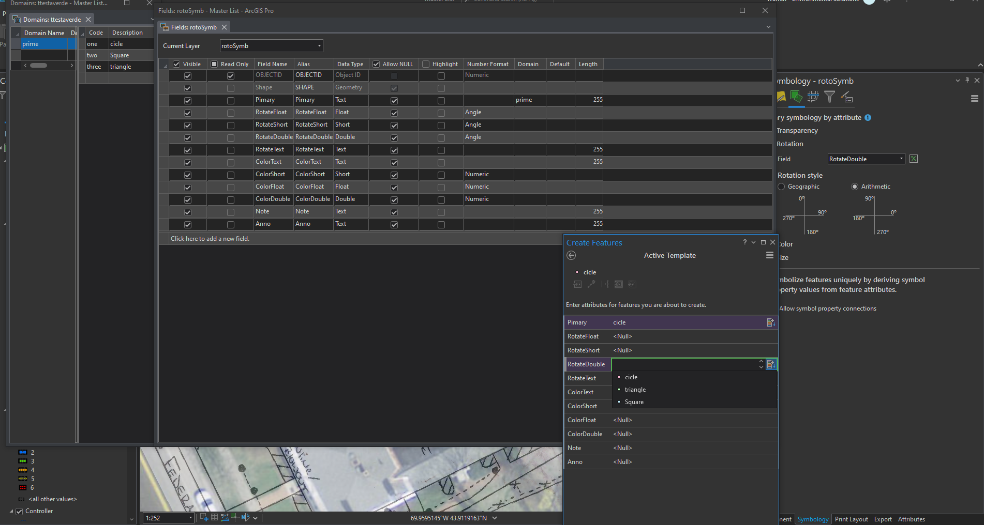Expand the rotation Field RotateDouble dropdown
Image resolution: width=984 pixels, height=525 pixels.
901,159
